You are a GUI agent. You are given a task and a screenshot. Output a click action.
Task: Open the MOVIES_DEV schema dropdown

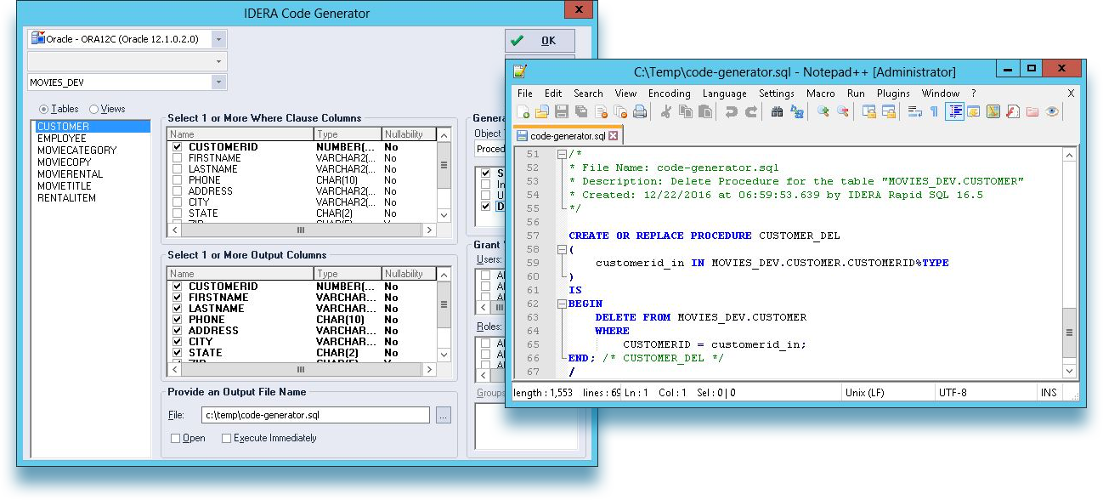click(219, 82)
